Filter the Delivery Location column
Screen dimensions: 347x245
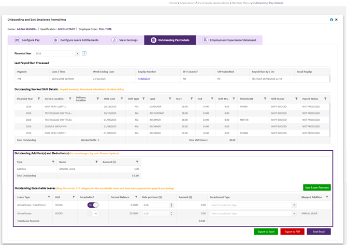pos(98,99)
